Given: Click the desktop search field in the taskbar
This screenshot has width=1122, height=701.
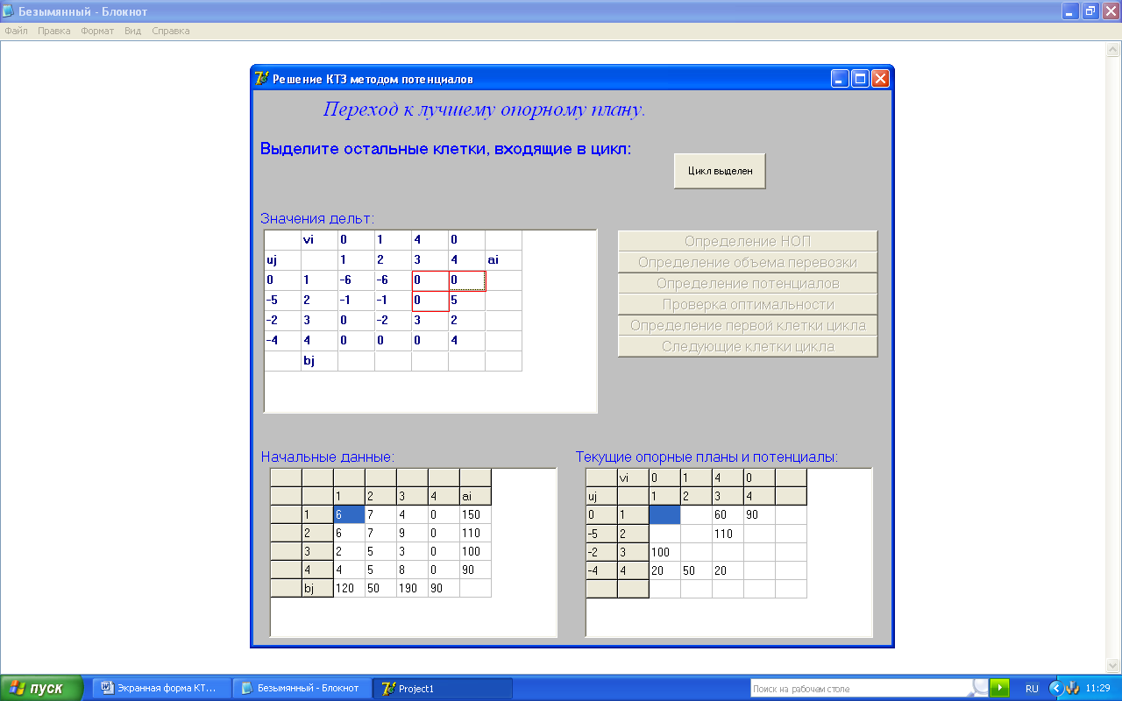Looking at the screenshot, I should [861, 689].
